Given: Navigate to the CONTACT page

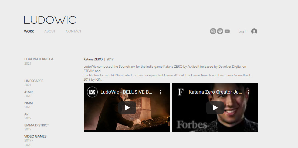Looking at the screenshot, I should (74, 31).
